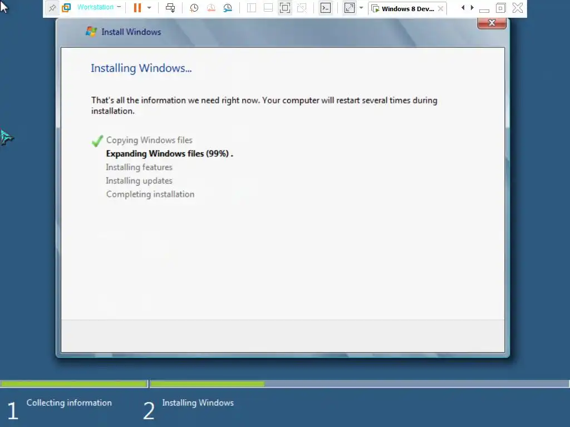Click the pin toolbar icon
The width and height of the screenshot is (570, 427).
click(x=52, y=8)
